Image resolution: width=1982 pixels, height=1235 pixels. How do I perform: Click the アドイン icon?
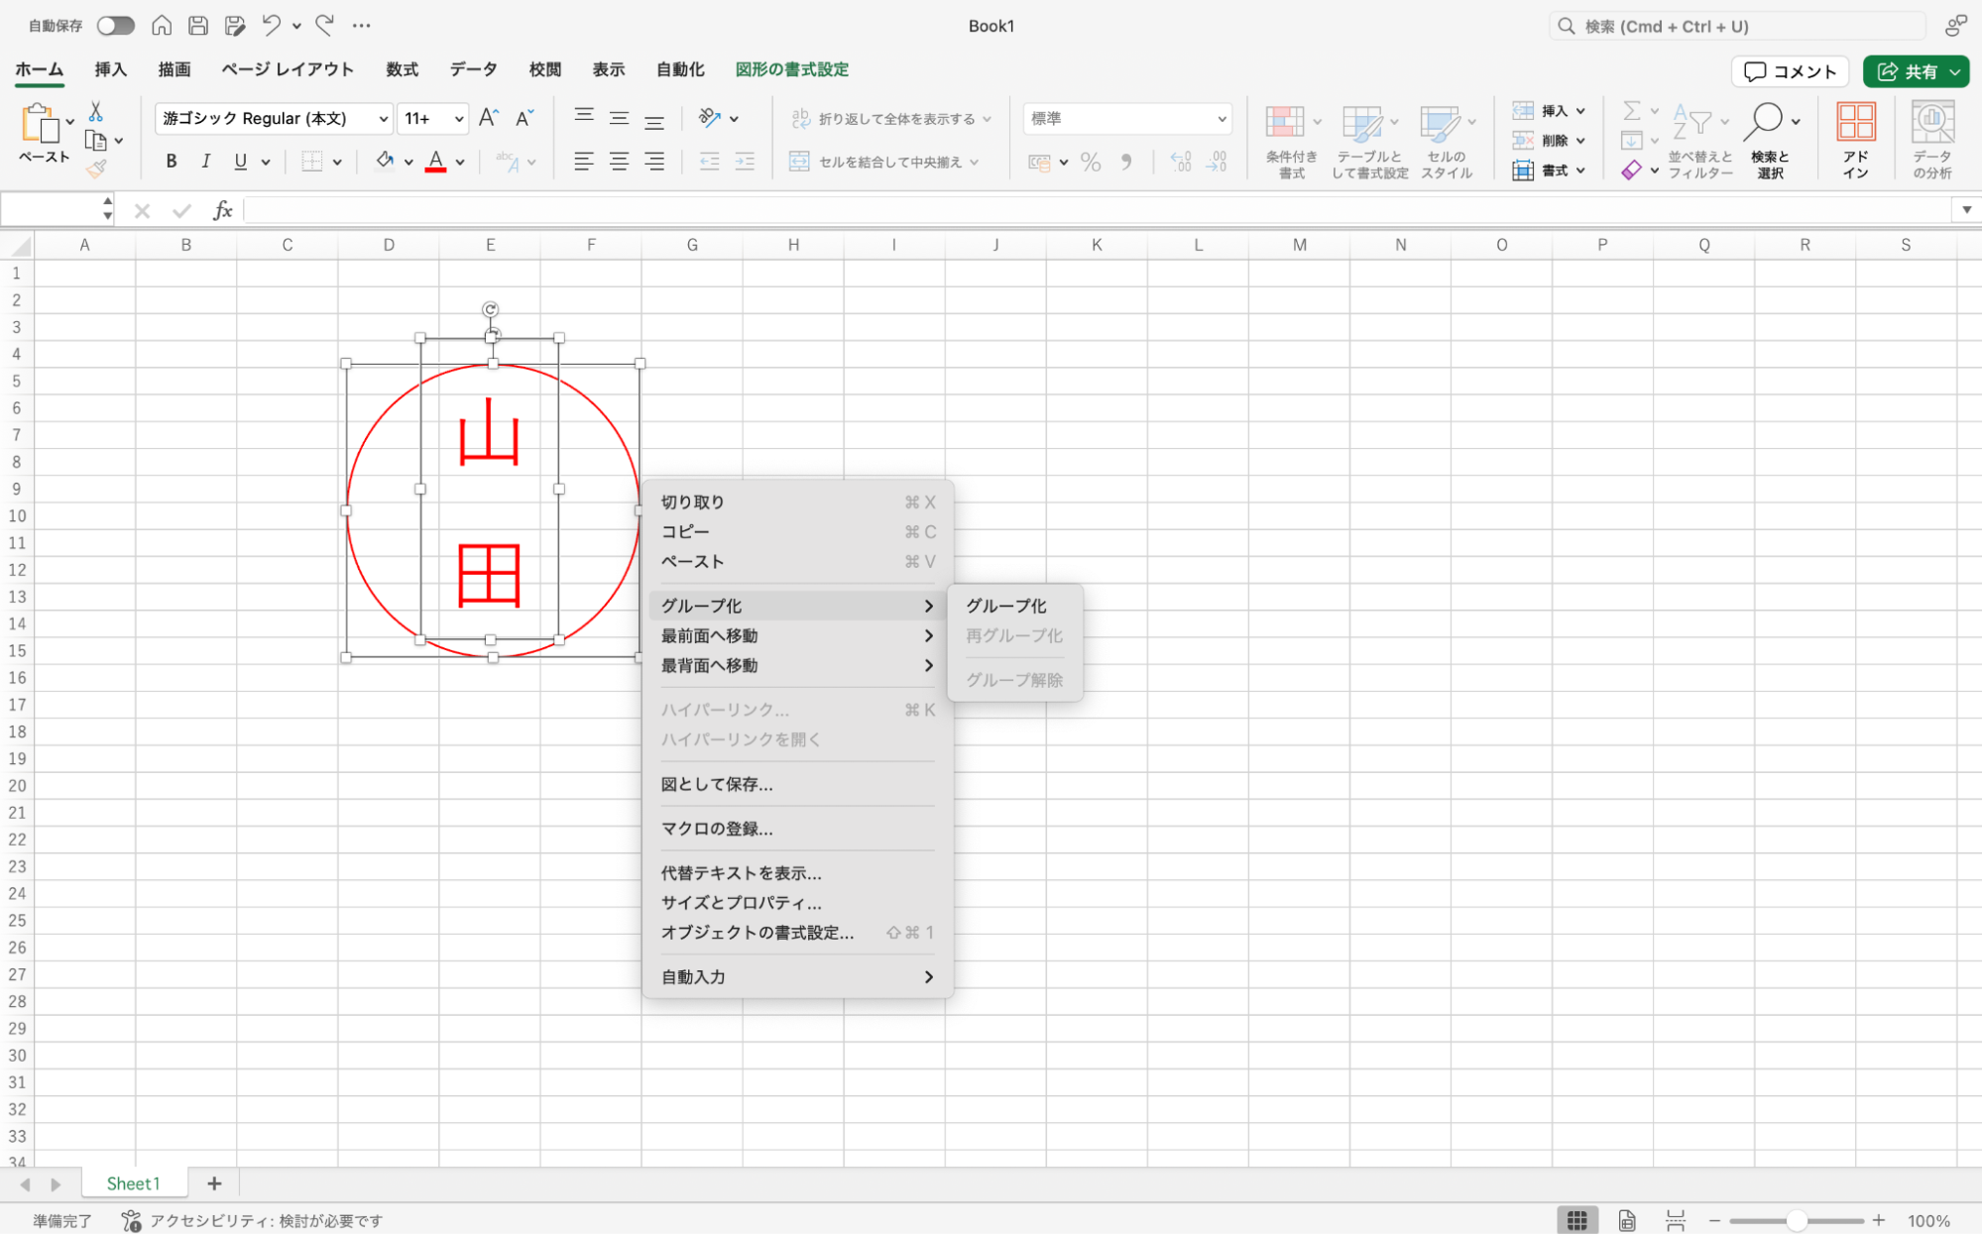(x=1856, y=139)
